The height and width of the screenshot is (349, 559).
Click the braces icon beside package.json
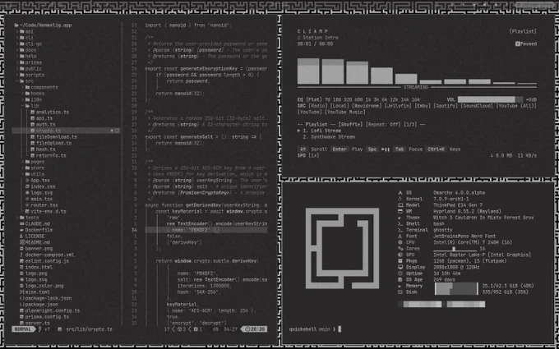tap(21, 305)
